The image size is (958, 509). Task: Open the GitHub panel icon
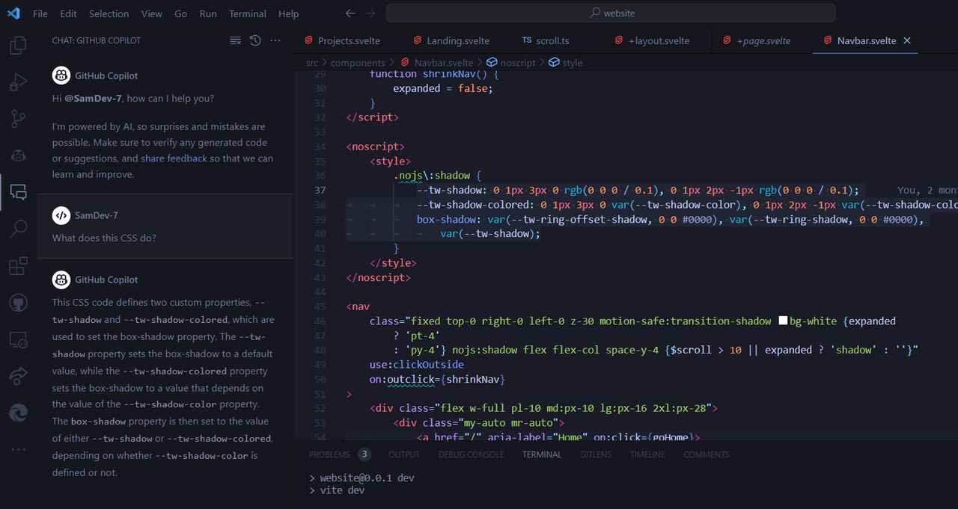[18, 303]
